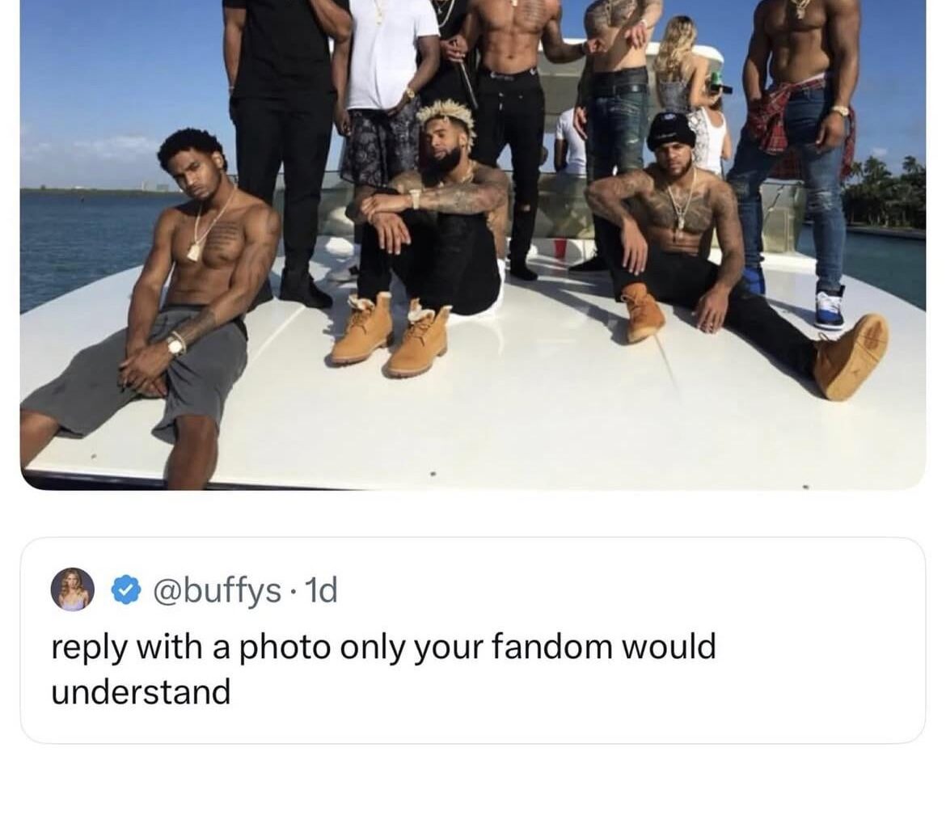Click the pendant necklace on man in gray shorts
Viewport: 946px width, 828px height.
[194, 250]
